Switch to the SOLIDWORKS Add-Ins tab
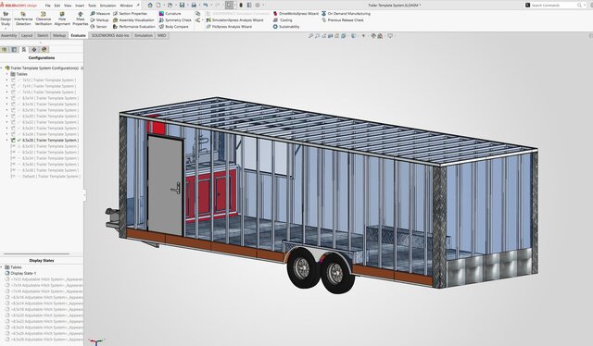Screen dimensions: 593x346 click(x=110, y=35)
